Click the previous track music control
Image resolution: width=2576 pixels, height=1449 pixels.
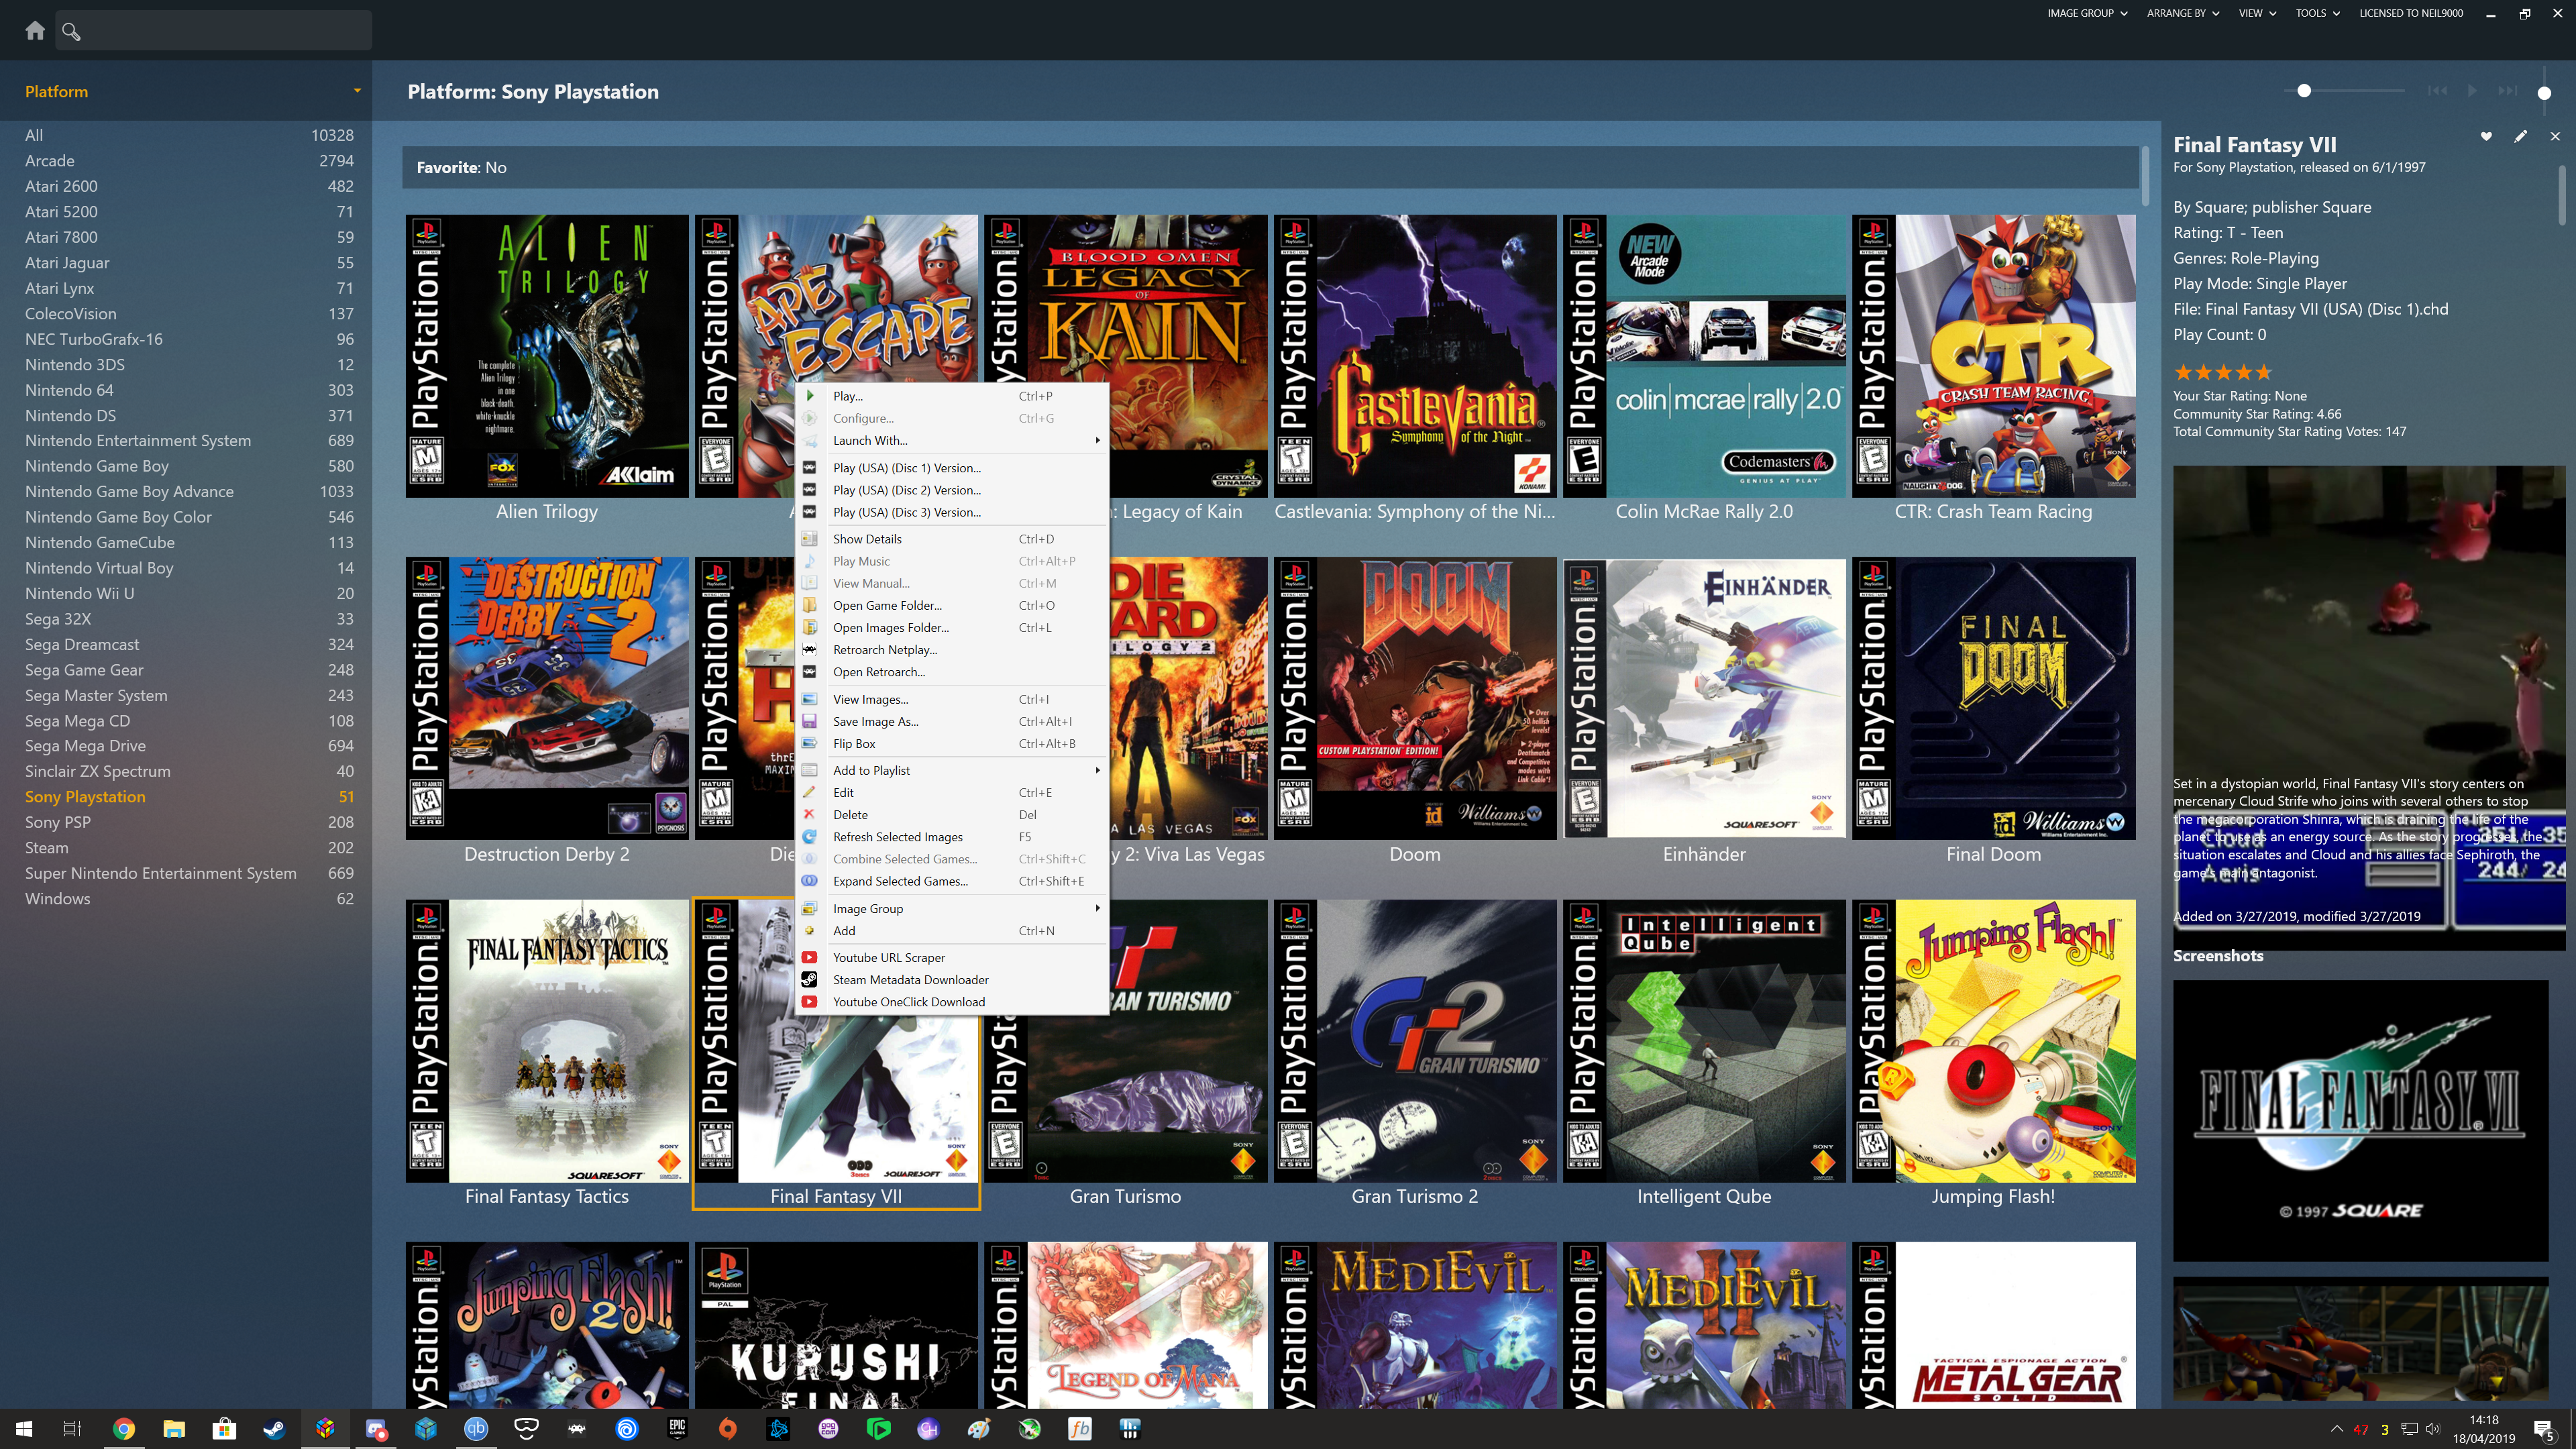(x=2438, y=91)
